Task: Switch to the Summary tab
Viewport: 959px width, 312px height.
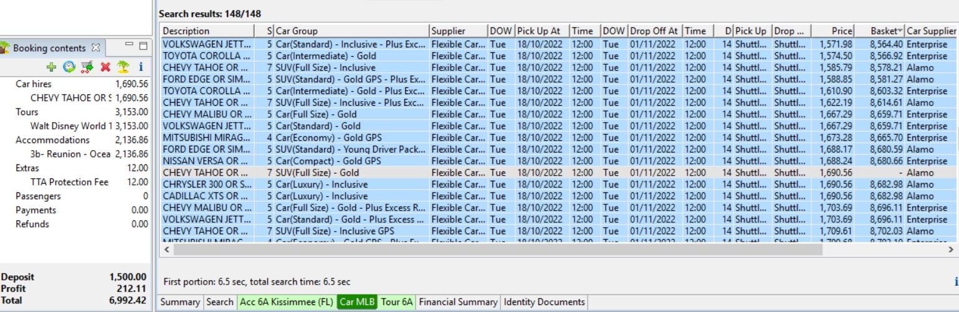Action: point(180,302)
